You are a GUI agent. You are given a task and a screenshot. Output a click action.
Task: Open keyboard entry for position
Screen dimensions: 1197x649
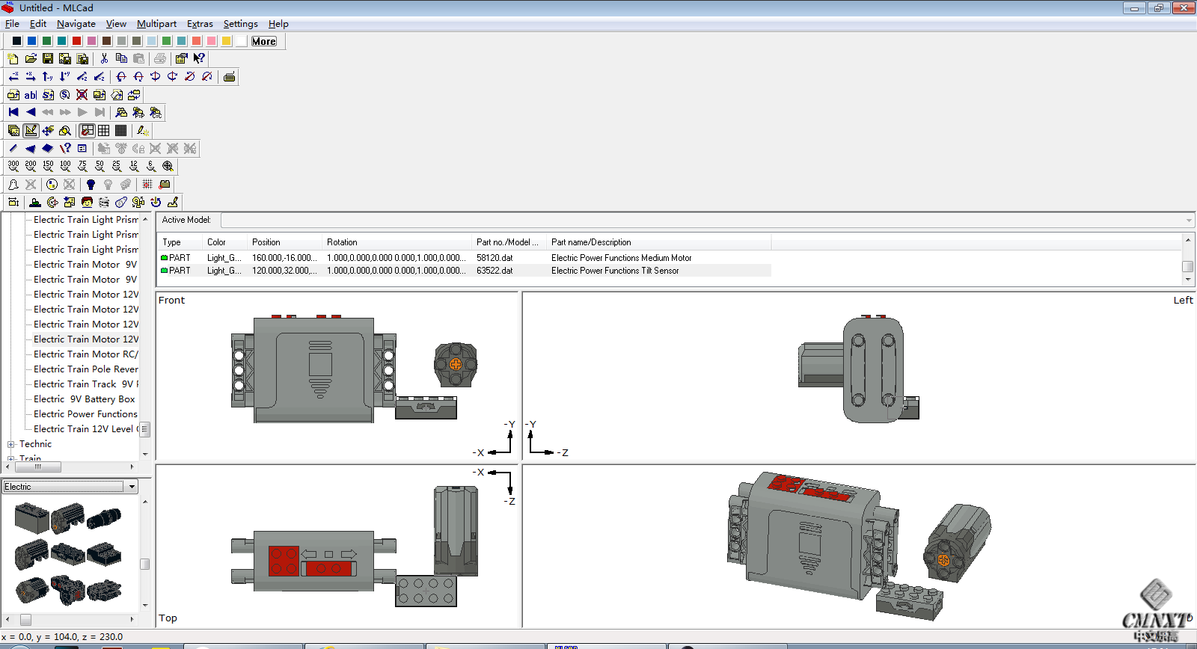click(x=230, y=76)
